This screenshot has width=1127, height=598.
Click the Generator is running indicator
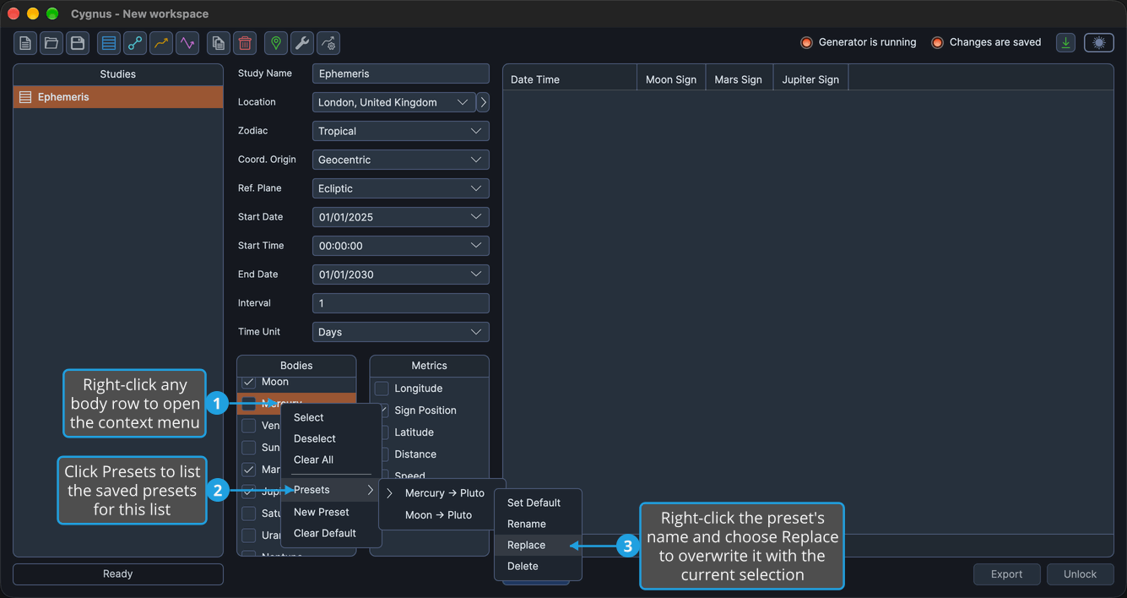pos(859,42)
